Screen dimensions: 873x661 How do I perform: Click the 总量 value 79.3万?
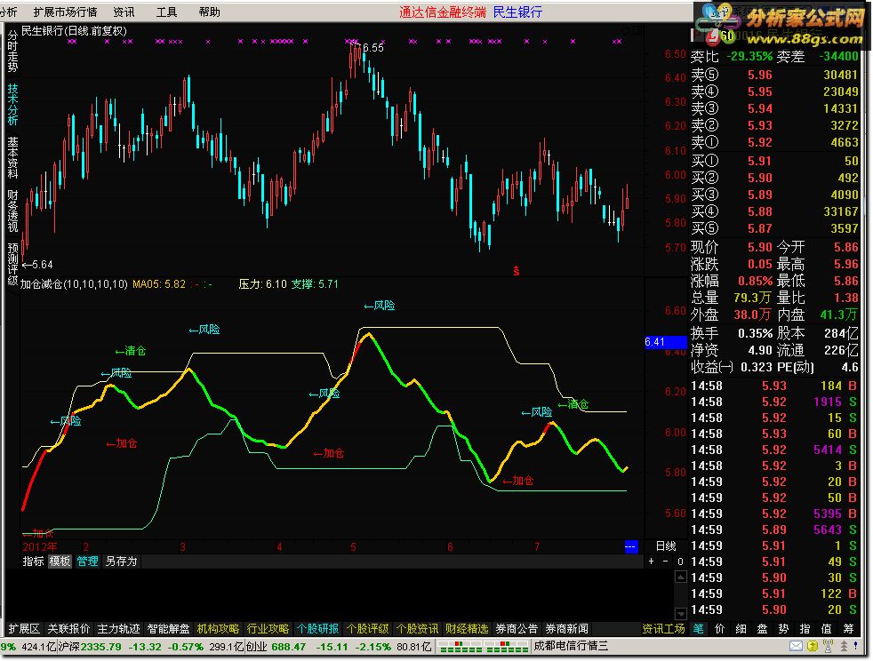752,298
